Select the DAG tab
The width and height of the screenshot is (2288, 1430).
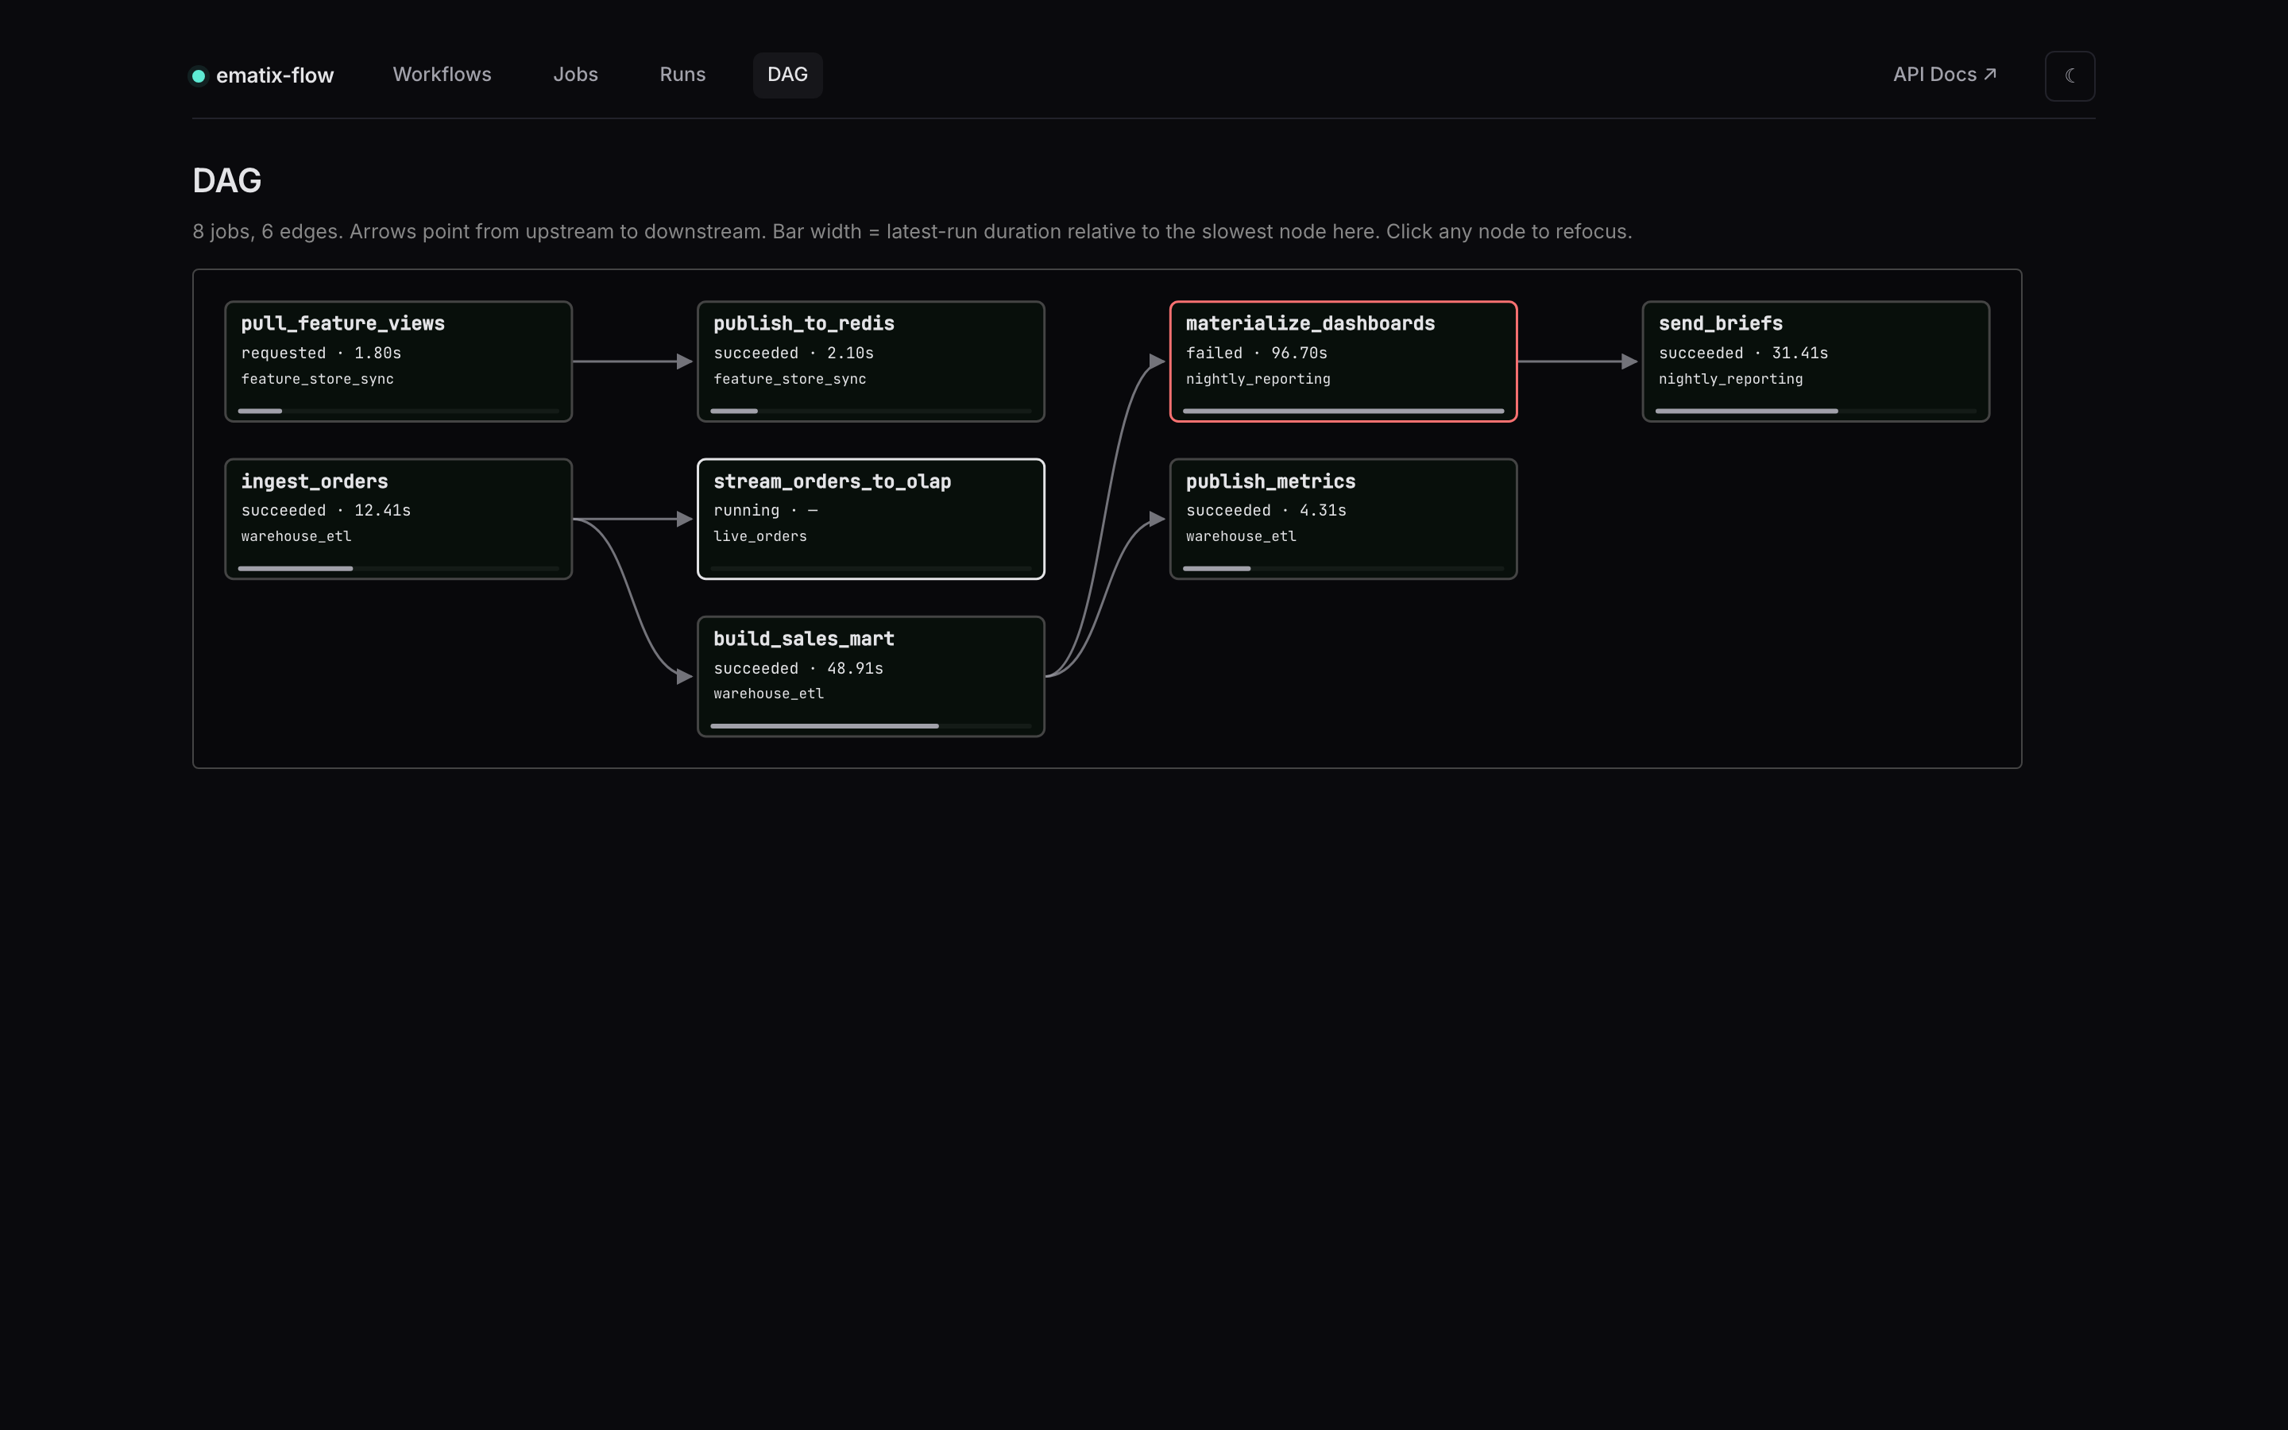point(787,75)
